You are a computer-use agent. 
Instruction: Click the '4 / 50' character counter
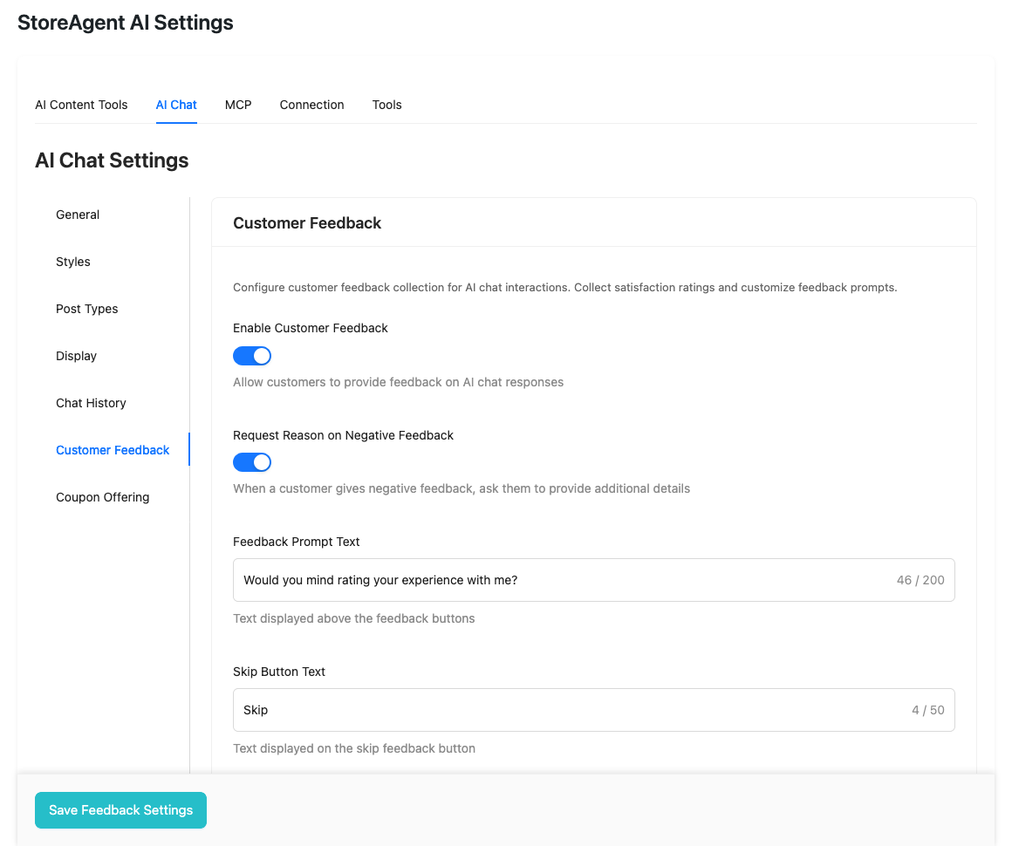[928, 710]
